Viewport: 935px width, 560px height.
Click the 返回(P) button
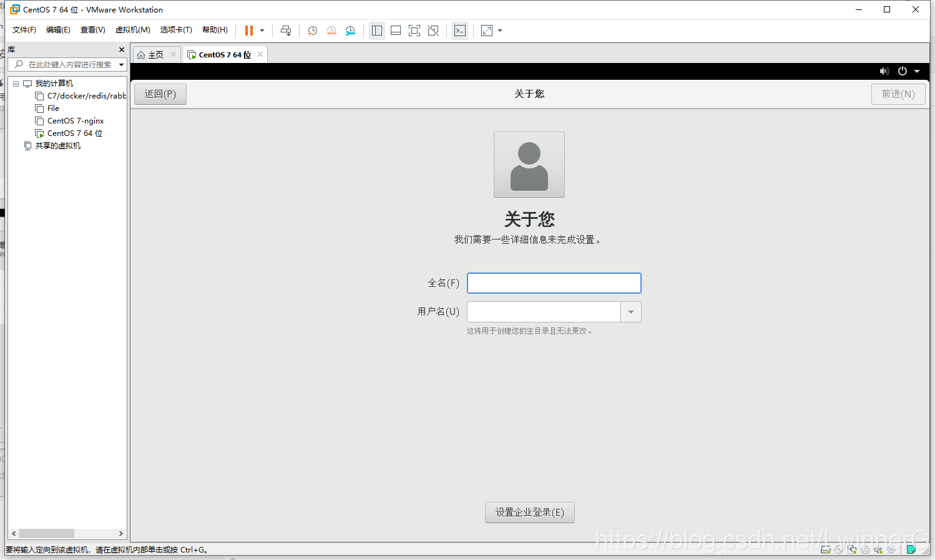pos(160,94)
